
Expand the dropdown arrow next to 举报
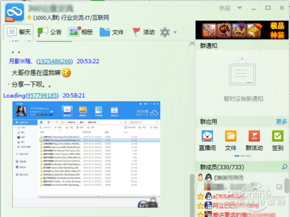click(240, 8)
